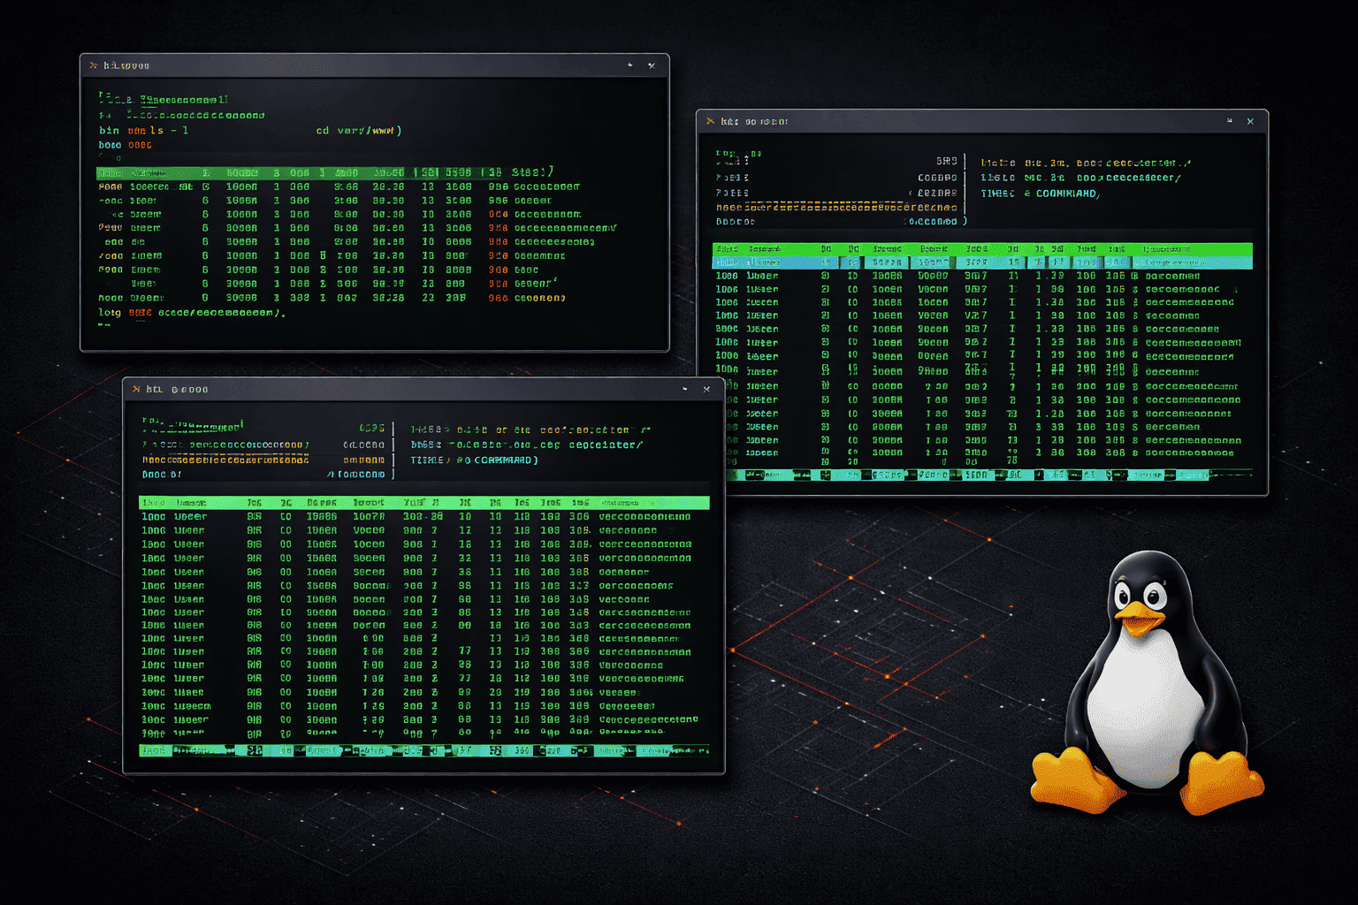Screen dimensions: 1358x905
Task: Click the terminal icon in the top-left window's title bar
Action: click(x=95, y=65)
